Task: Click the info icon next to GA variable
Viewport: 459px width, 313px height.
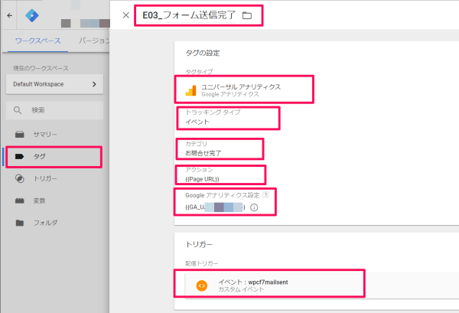Action: tap(254, 207)
